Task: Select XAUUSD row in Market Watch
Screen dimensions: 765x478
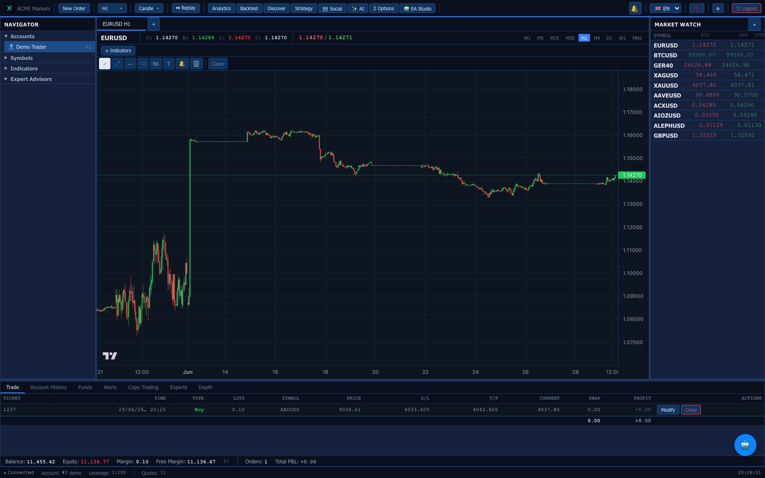Action: point(707,85)
